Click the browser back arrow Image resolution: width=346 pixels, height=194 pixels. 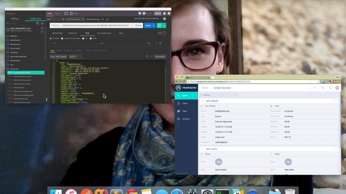177,81
